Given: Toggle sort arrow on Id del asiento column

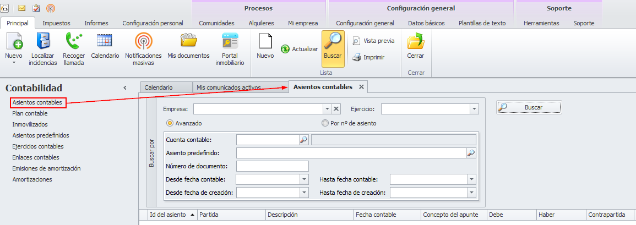Looking at the screenshot, I should click(192, 215).
